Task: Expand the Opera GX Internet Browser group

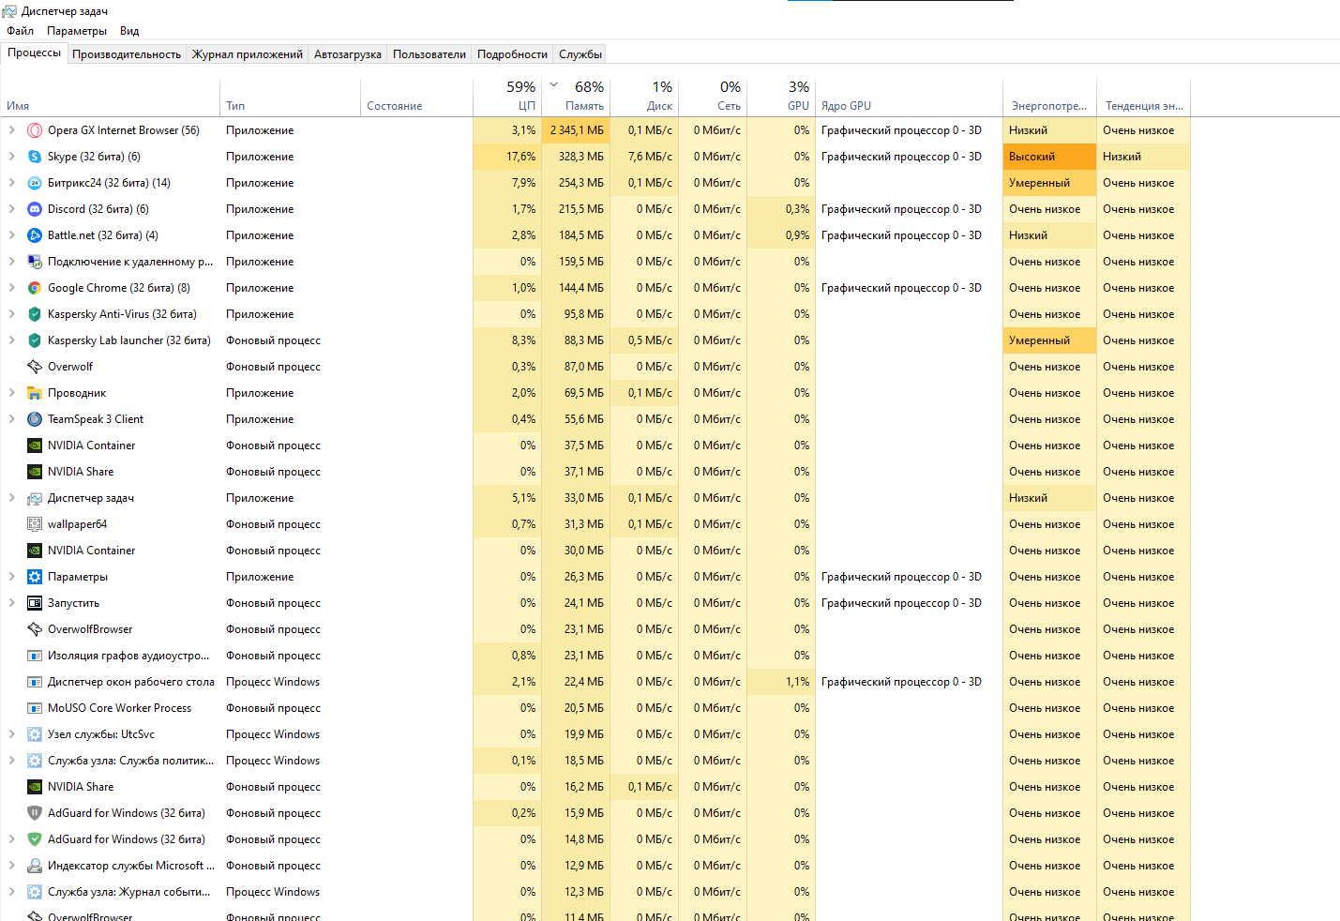Action: click(11, 130)
